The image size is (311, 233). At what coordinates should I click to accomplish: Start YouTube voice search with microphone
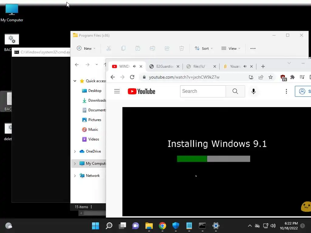point(254,91)
